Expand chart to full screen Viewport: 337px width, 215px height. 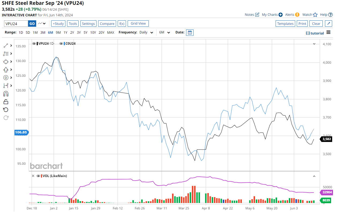(328, 24)
